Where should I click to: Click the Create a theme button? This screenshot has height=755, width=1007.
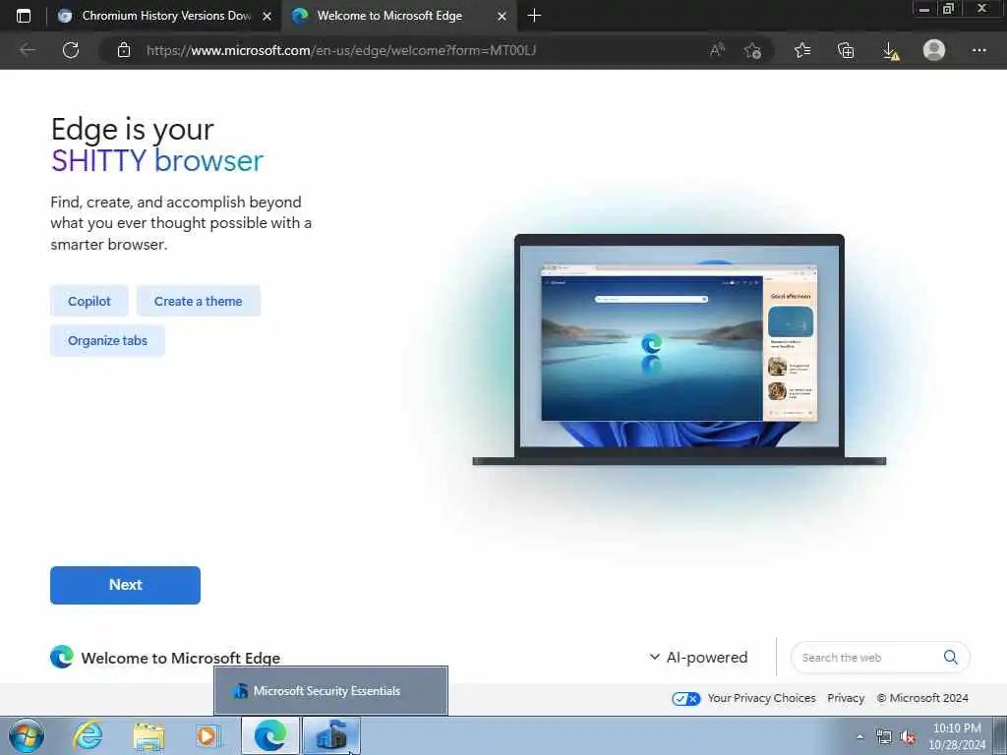click(x=199, y=301)
